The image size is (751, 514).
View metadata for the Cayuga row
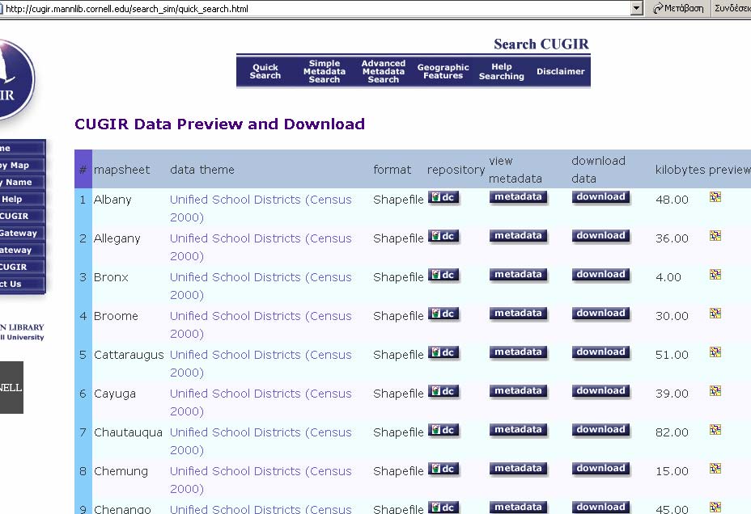[518, 390]
